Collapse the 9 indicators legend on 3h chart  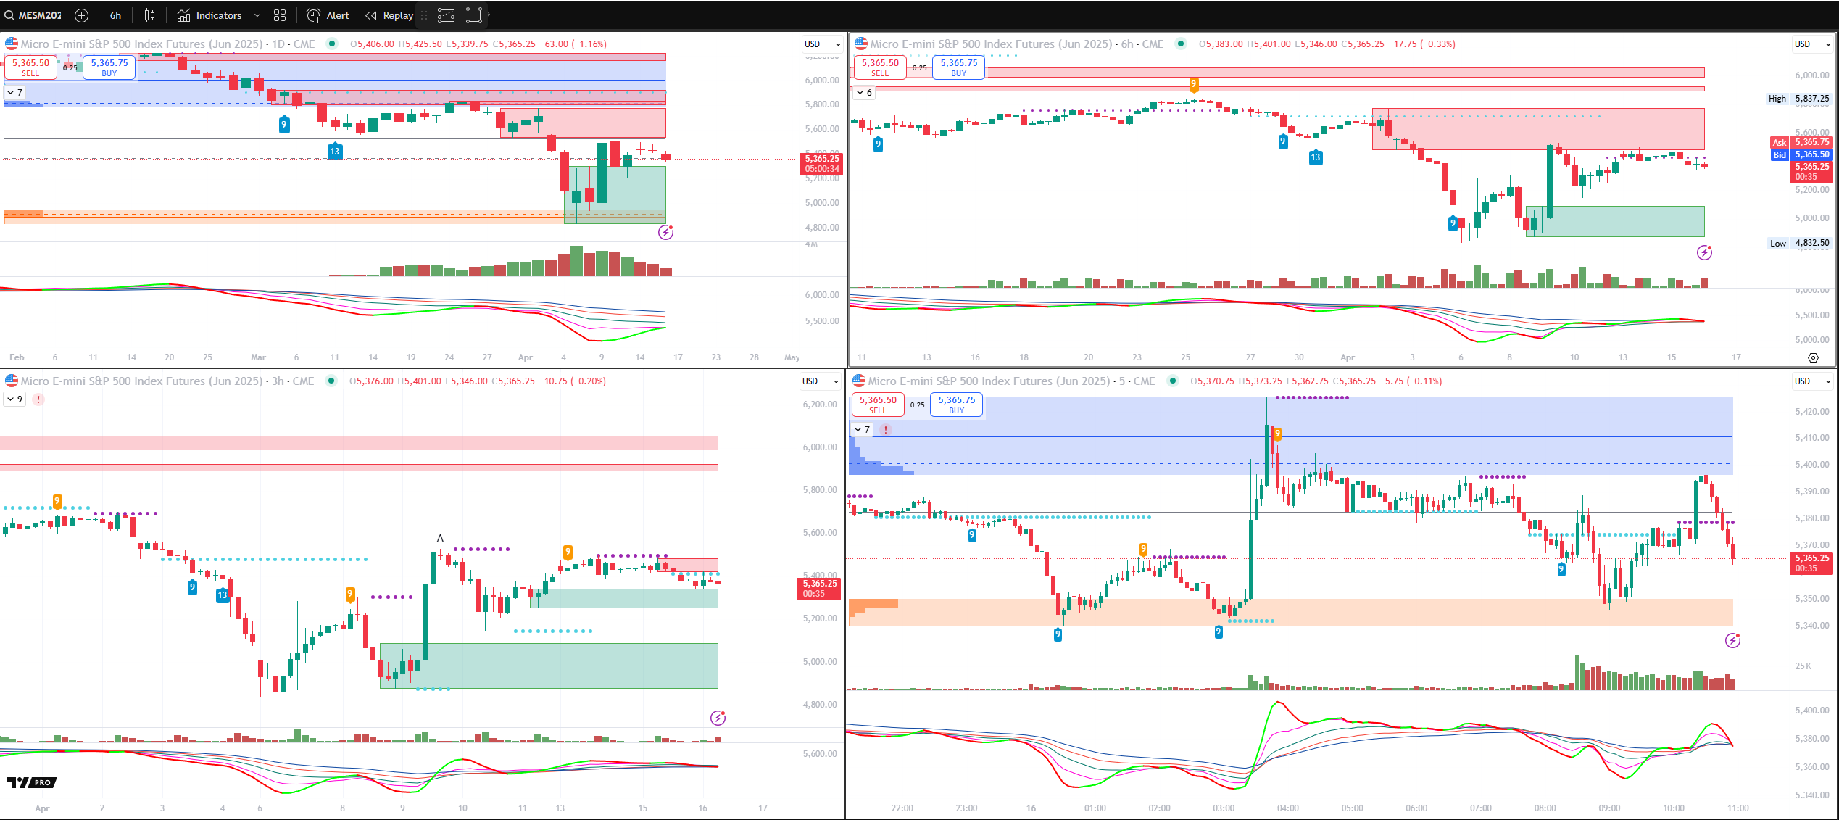(14, 399)
